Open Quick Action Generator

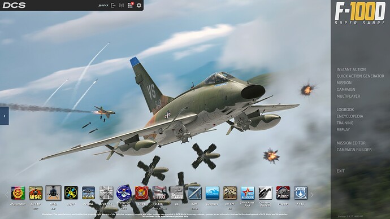coord(360,76)
